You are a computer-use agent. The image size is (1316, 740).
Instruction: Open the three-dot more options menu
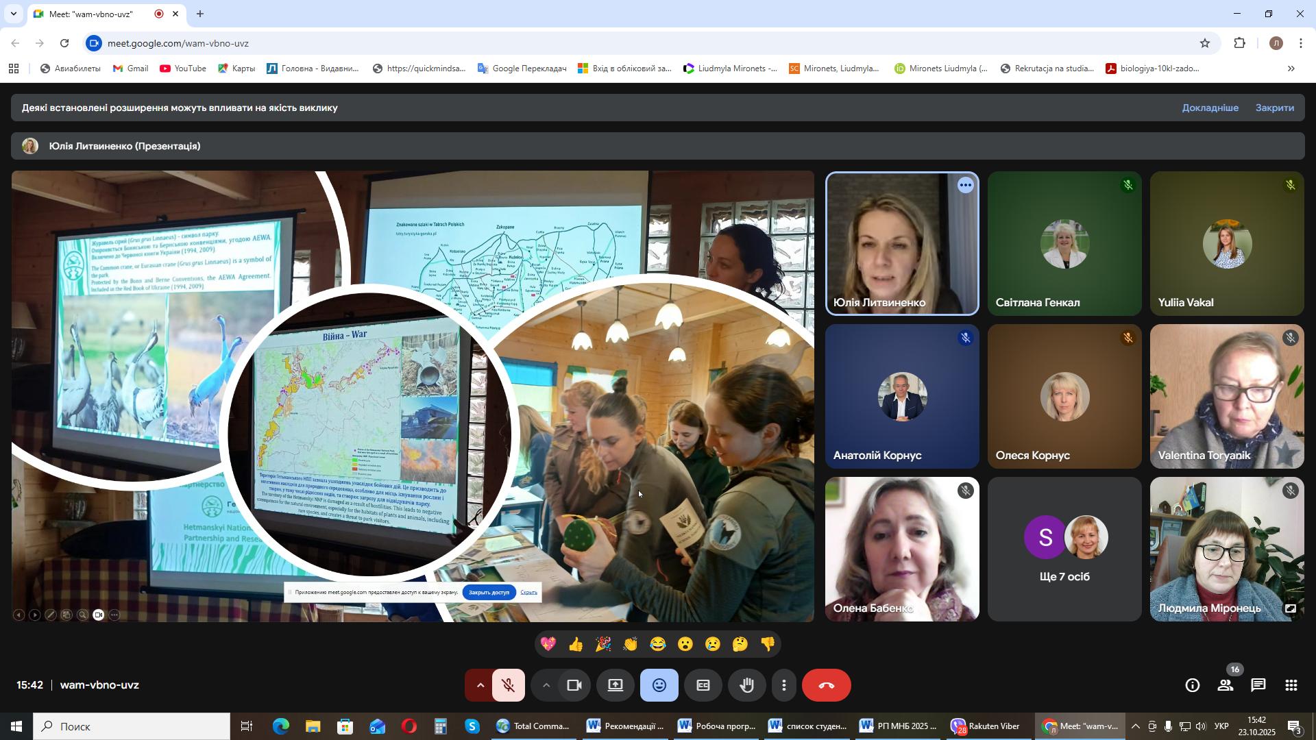click(784, 686)
